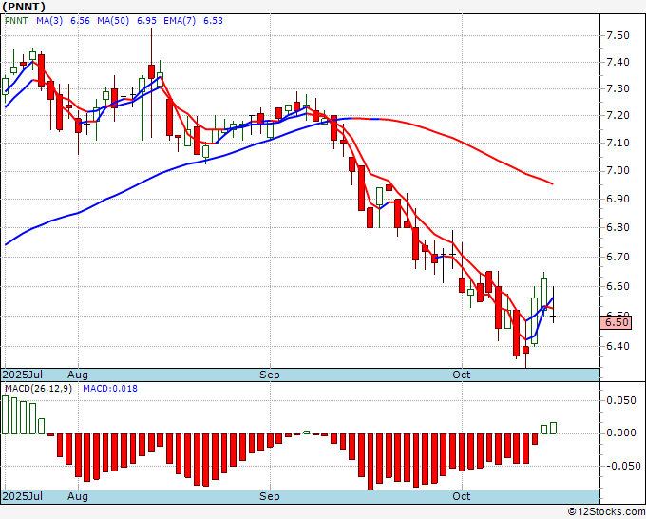Click the 7.00 price axis label

[x=618, y=171]
